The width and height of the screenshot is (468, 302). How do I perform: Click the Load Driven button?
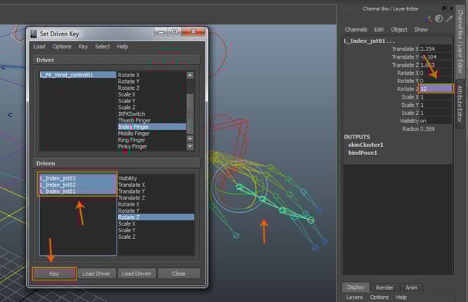136,273
